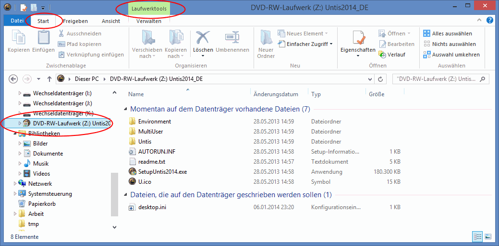The image size is (499, 246).
Task: Open the Datei menu tab
Action: [x=17, y=21]
